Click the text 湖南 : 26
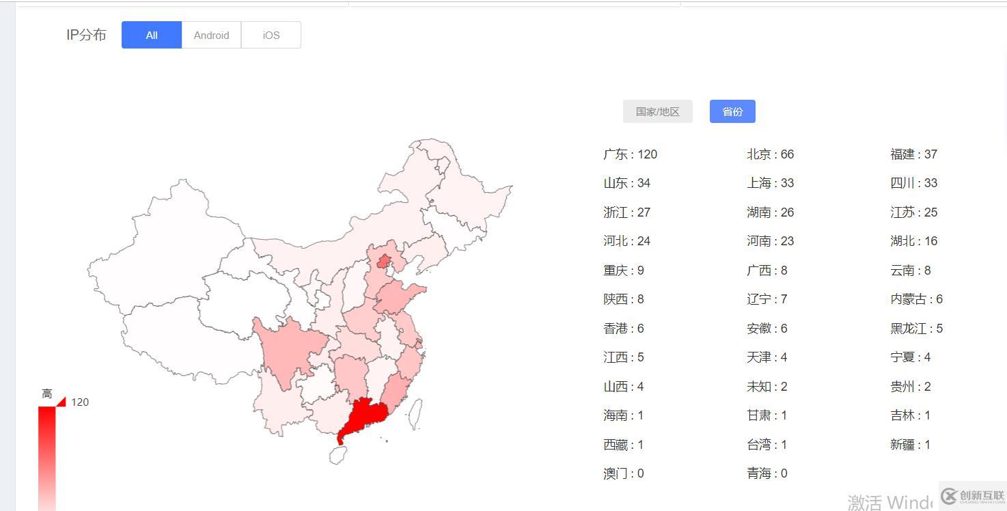Viewport: 1007px width, 511px height. tap(770, 212)
